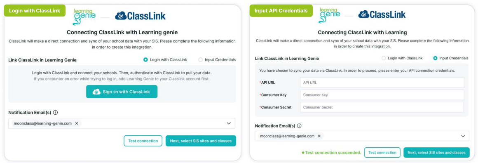Select selected Login with ClassLink radio in left panel
The height and width of the screenshot is (163, 478).
(x=145, y=60)
